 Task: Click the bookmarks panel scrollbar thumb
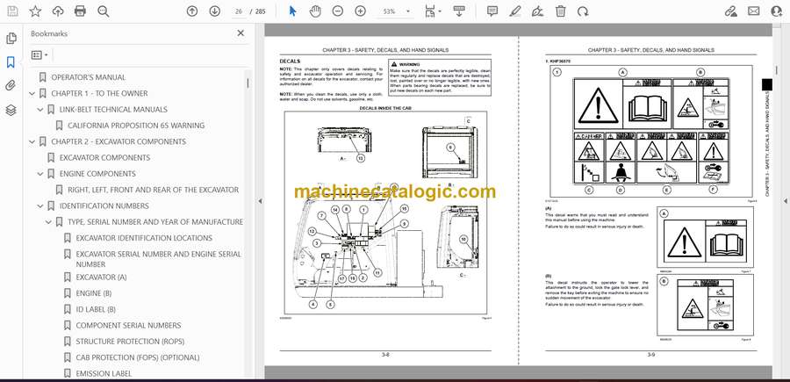(248, 83)
